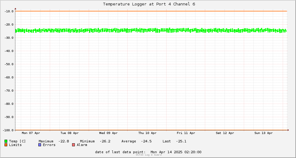Click the Minimum value -26.2
Viewport: 296px width, 158px height.
coord(105,141)
